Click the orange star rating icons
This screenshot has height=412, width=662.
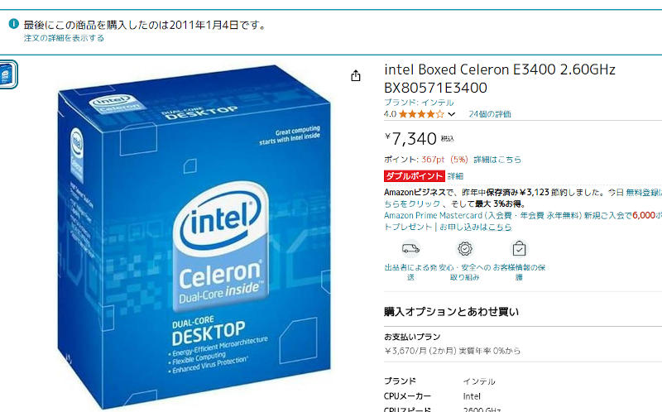point(421,114)
